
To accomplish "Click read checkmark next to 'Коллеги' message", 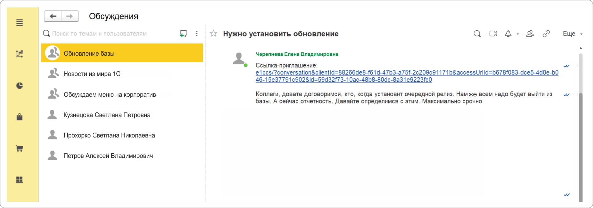I will pyautogui.click(x=567, y=95).
